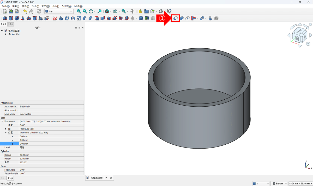
Task: Open the standard views dropdown
Action: click(95, 11)
